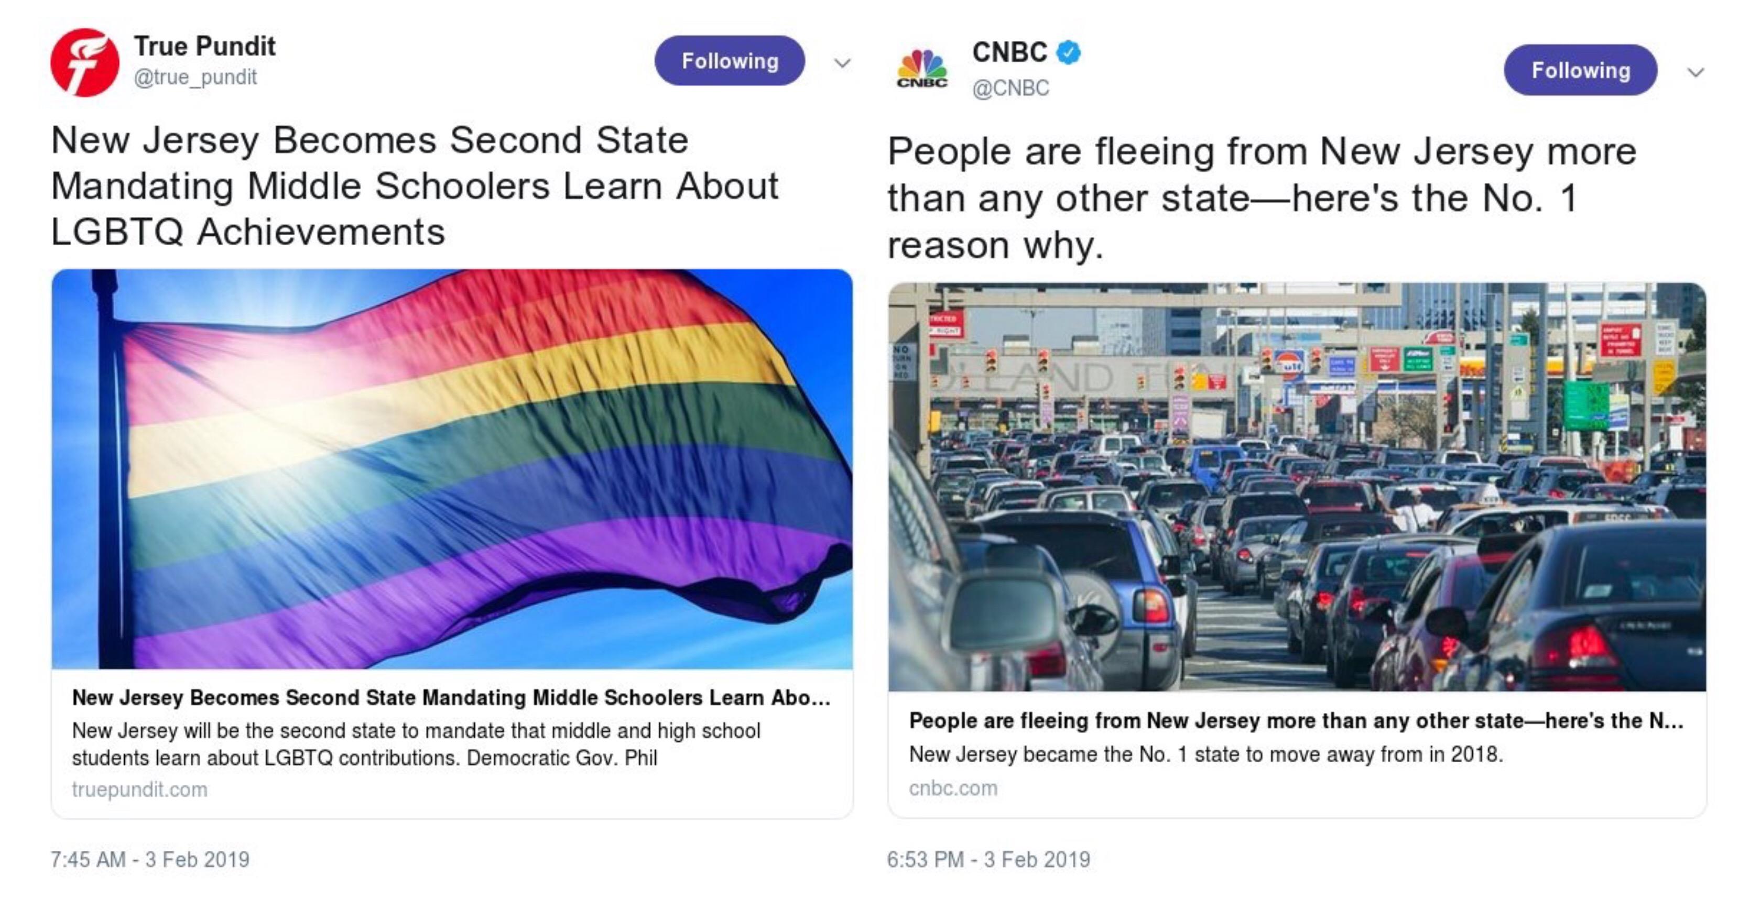Open the @true_pundit handle link
The image size is (1750, 910).
[195, 78]
